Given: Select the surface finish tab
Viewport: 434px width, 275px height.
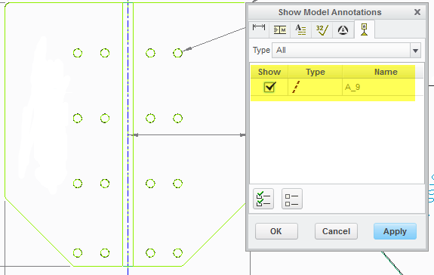Looking at the screenshot, I should [x=322, y=29].
